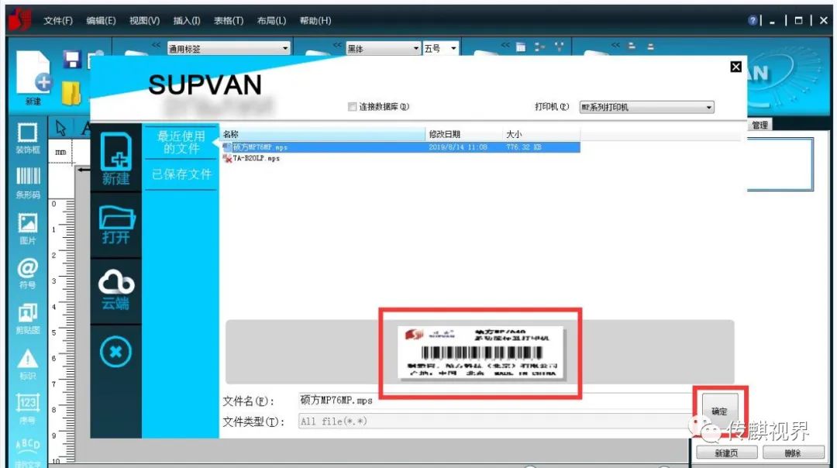This screenshot has width=837, height=468.
Task: Select the 条形码 barcode tool
Action: [x=28, y=180]
